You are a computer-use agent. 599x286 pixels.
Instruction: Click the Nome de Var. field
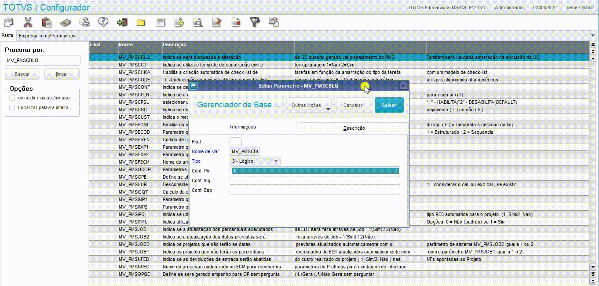point(245,151)
